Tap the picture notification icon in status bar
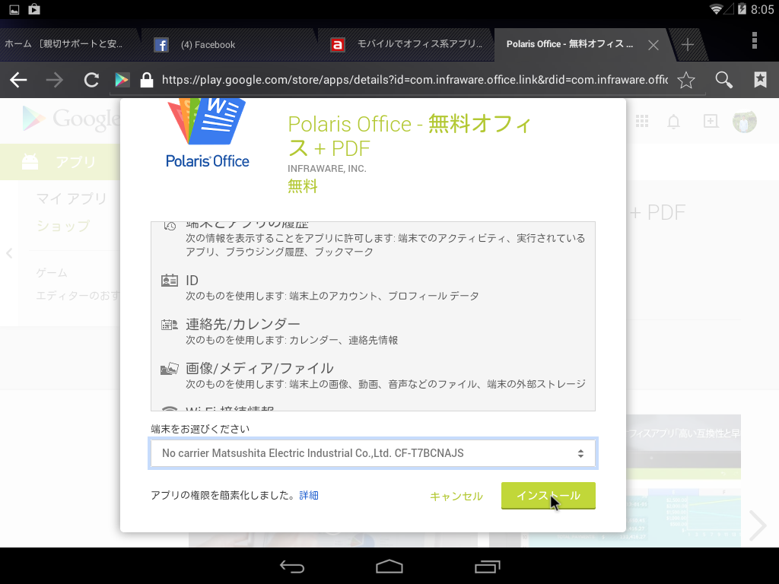This screenshot has height=584, width=779. pos(14,9)
